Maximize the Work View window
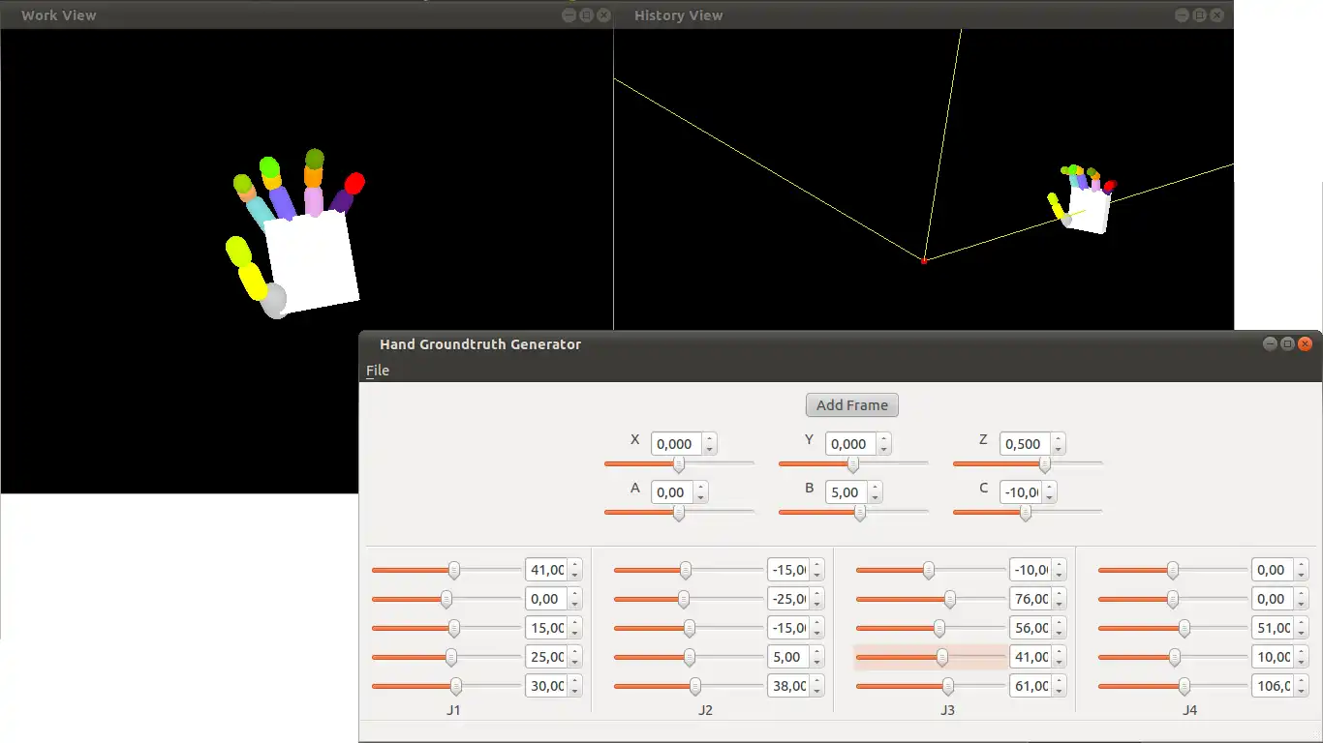This screenshot has height=743, width=1323. 586,15
